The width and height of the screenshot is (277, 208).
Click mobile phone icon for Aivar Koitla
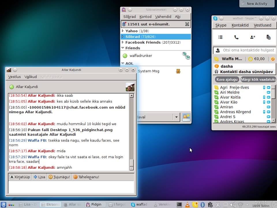point(264,97)
